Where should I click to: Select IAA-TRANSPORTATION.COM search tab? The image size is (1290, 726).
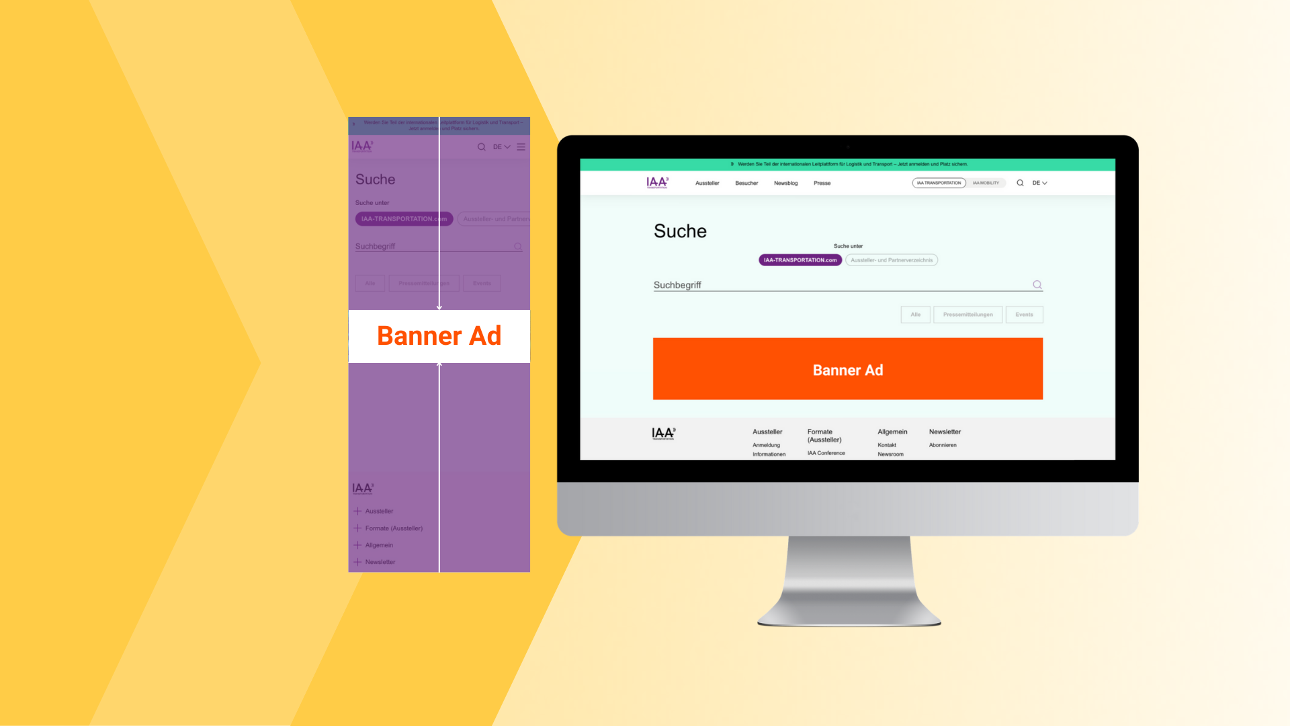point(799,259)
